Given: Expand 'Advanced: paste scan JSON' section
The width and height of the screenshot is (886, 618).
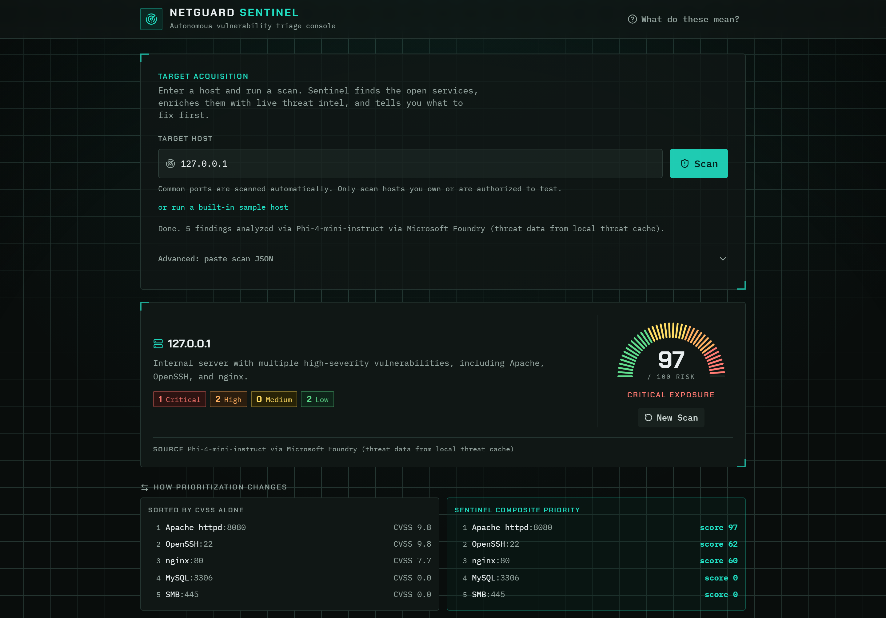Looking at the screenshot, I should click(x=443, y=259).
